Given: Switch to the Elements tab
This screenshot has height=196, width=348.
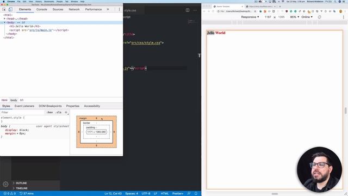Looking at the screenshot, I should point(25,9).
